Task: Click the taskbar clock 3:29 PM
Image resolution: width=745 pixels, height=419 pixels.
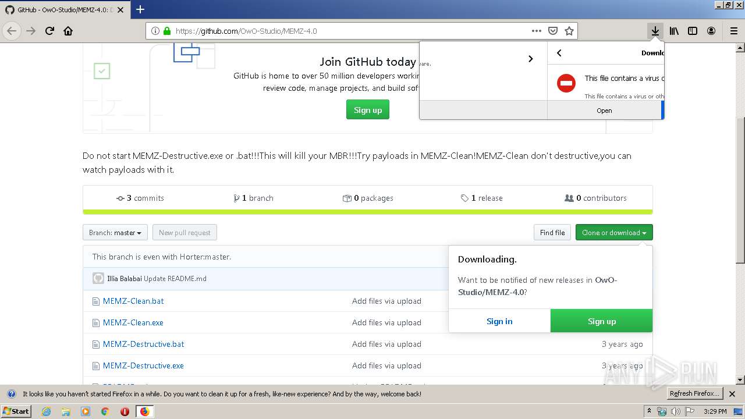Action: coord(715,411)
